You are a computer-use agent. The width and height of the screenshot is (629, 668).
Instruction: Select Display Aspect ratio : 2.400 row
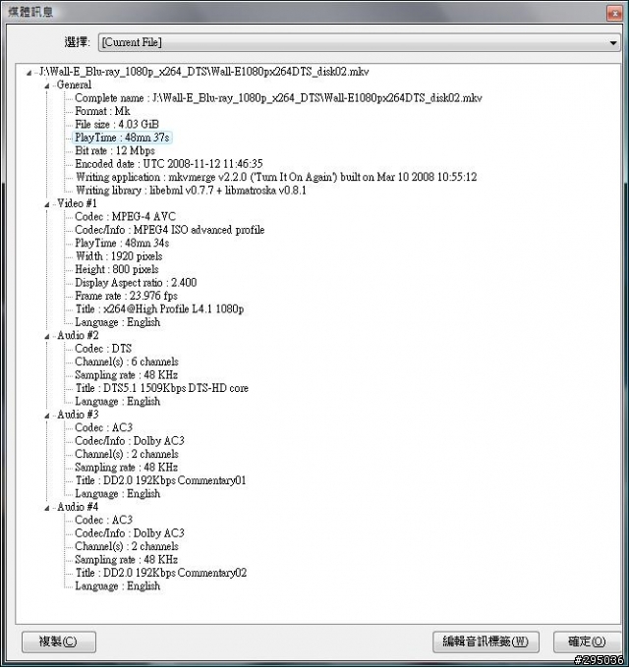[x=136, y=283]
